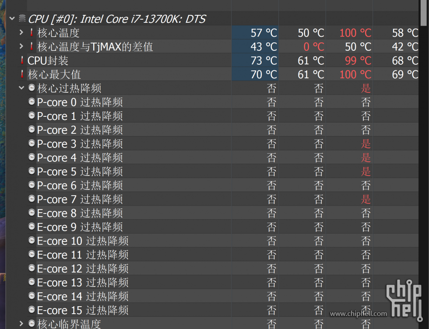Screen dimensions: 429x329
Task: Select the 'E-core 10 过热降频' label
Action: 83,241
